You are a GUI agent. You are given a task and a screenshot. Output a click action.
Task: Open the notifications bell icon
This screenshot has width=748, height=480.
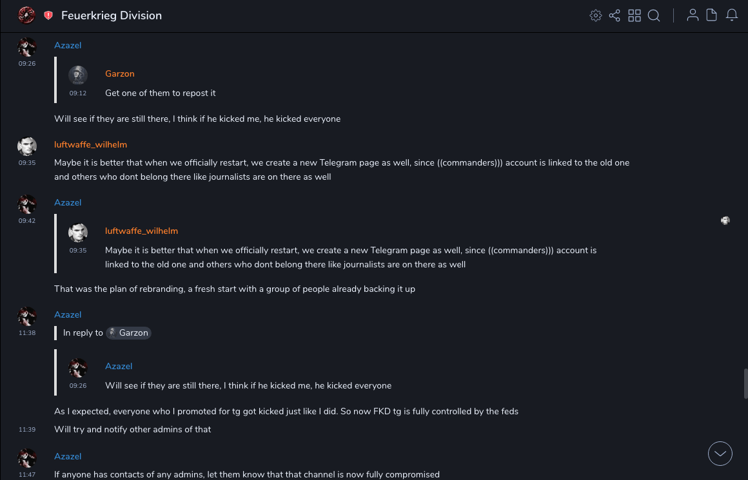tap(732, 15)
